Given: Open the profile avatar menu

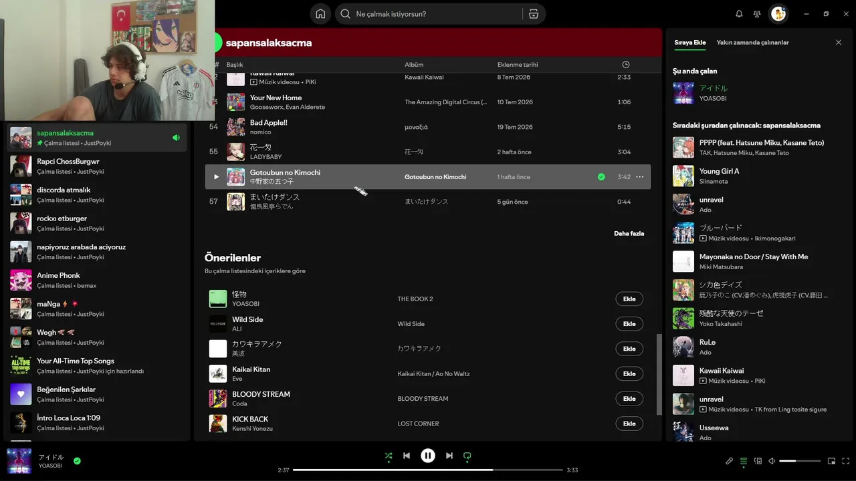Looking at the screenshot, I should coord(778,13).
